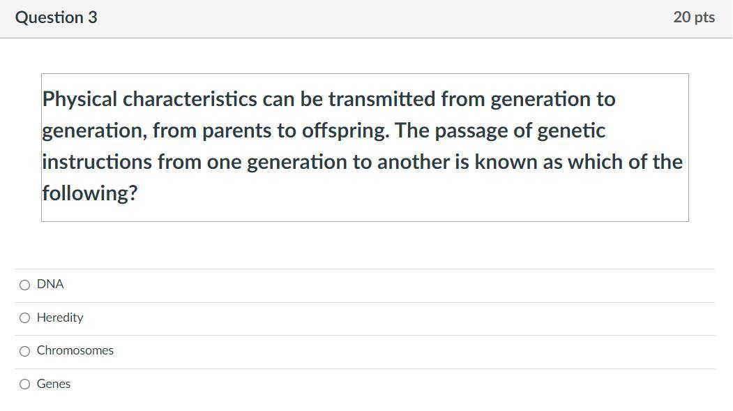Click the "DNA" answer label text

pos(50,284)
